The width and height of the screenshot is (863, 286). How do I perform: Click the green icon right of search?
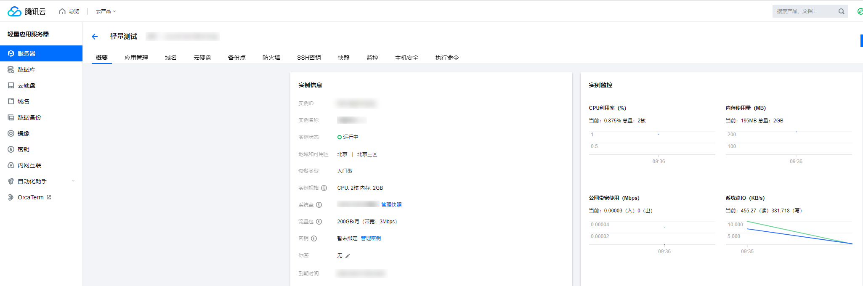860,11
